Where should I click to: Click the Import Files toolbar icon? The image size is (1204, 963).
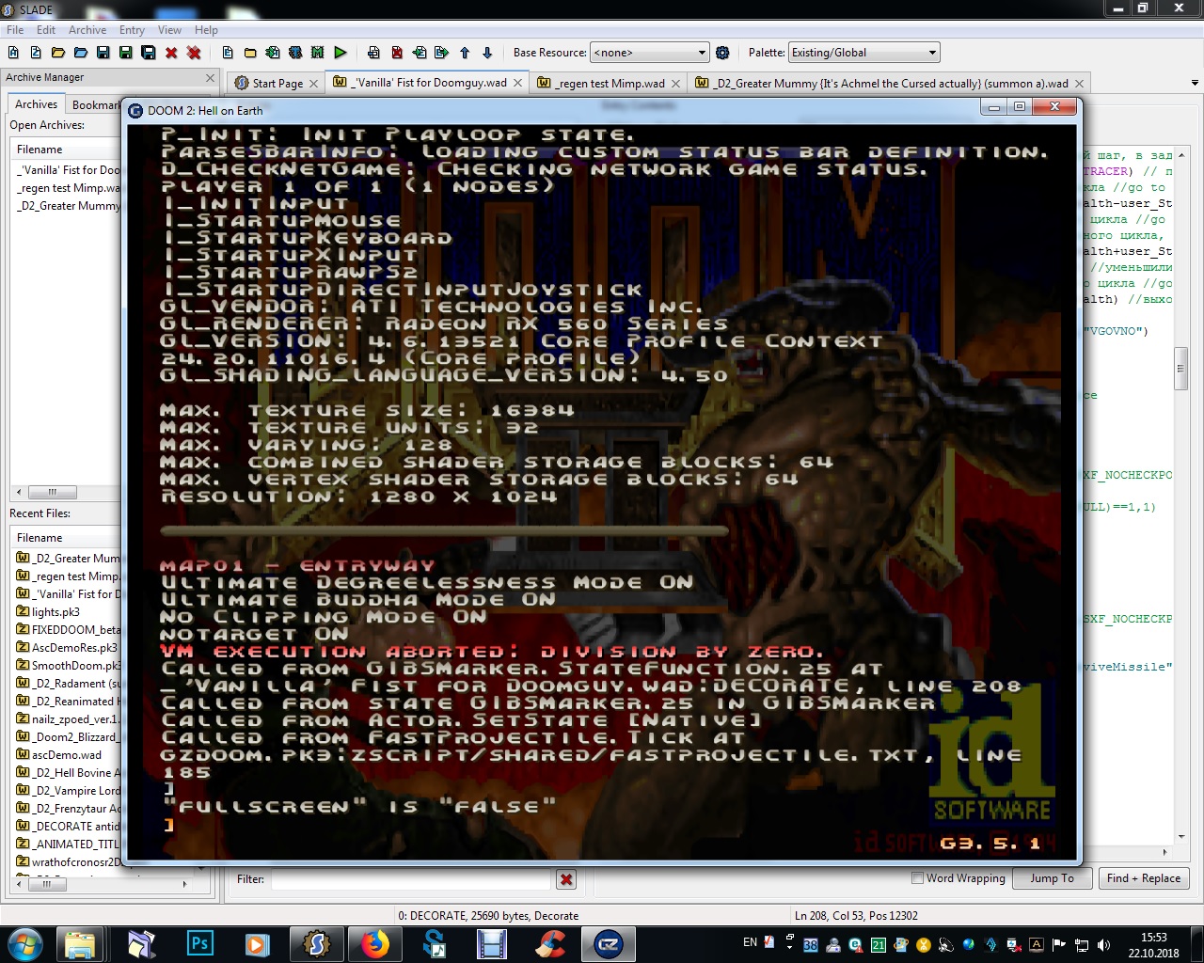[x=273, y=53]
